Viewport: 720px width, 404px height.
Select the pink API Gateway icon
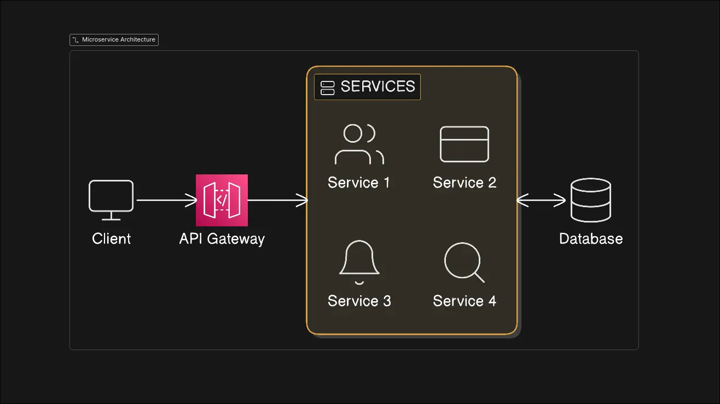click(x=222, y=200)
